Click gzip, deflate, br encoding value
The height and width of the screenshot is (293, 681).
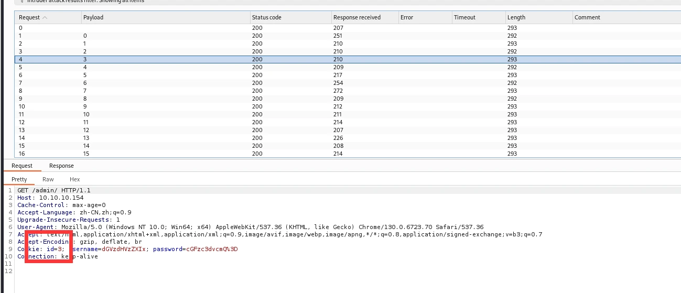[110, 242]
